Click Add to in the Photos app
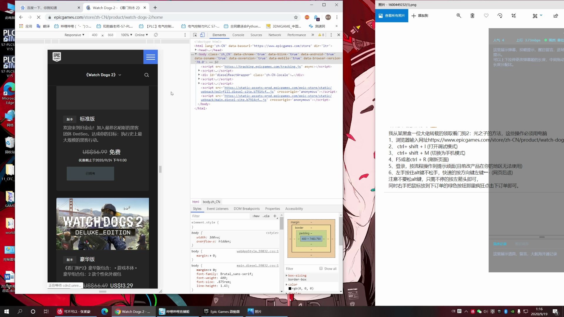564x317 pixels. click(420, 16)
